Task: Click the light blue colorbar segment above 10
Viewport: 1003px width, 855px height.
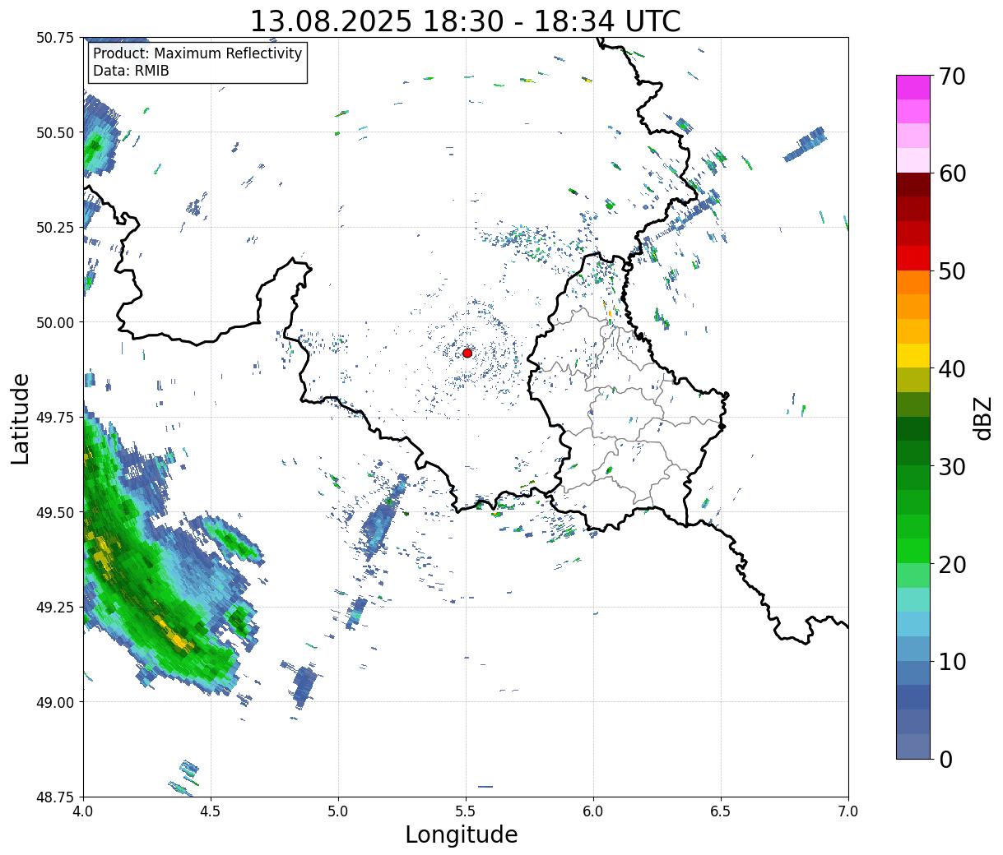Action: (x=913, y=624)
